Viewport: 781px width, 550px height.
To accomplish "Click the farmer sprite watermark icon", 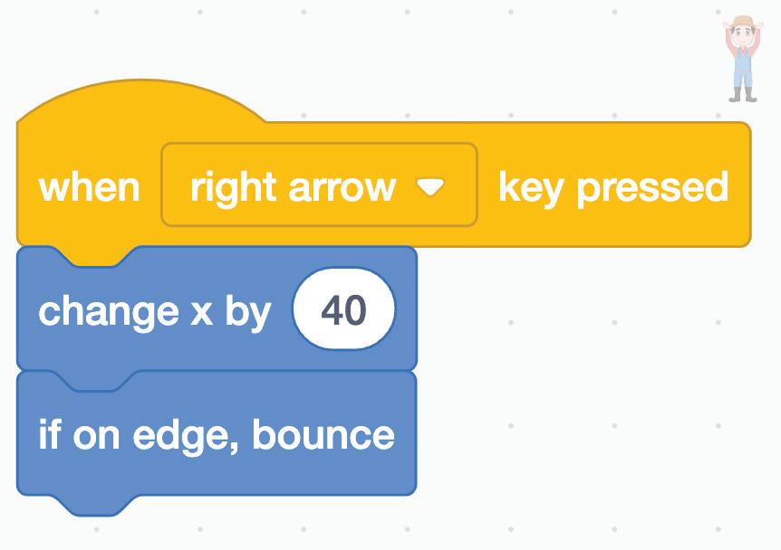I will (743, 59).
